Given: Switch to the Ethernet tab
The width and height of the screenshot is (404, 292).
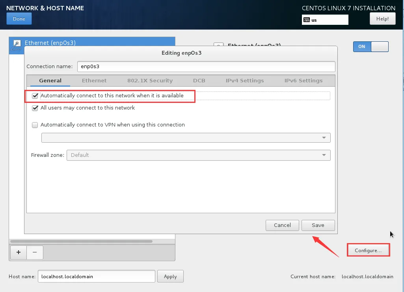Looking at the screenshot, I should [x=94, y=81].
